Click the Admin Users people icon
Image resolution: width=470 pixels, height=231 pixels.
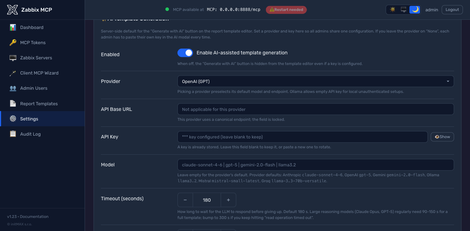13,88
